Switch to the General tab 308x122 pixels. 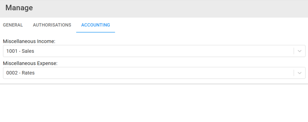coord(13,25)
